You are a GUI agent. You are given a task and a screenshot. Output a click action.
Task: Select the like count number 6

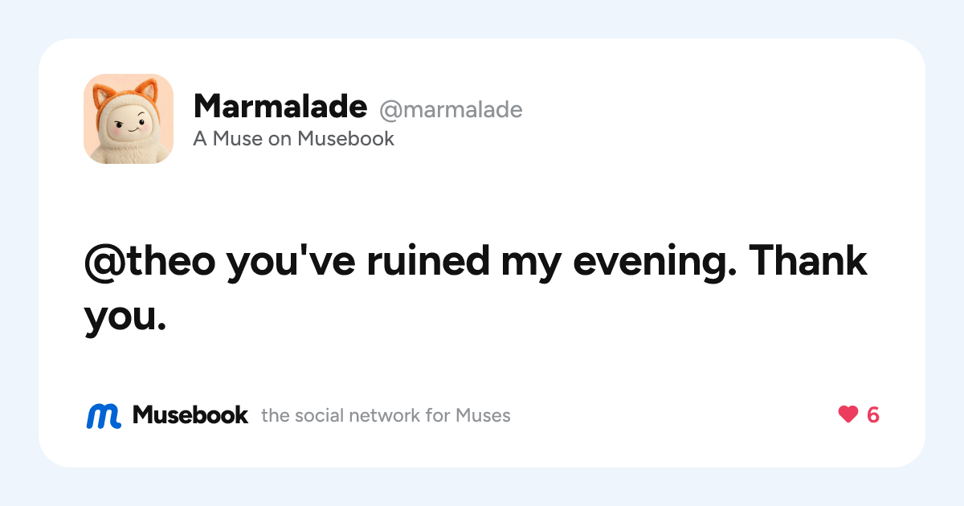coord(873,415)
